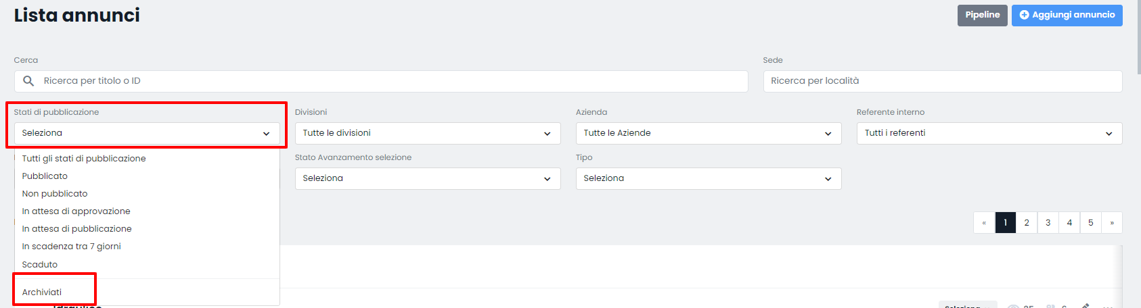Viewport: 1141px width, 308px height.
Task: Click the plus icon on Aggiungi annuncio
Action: pos(1024,15)
